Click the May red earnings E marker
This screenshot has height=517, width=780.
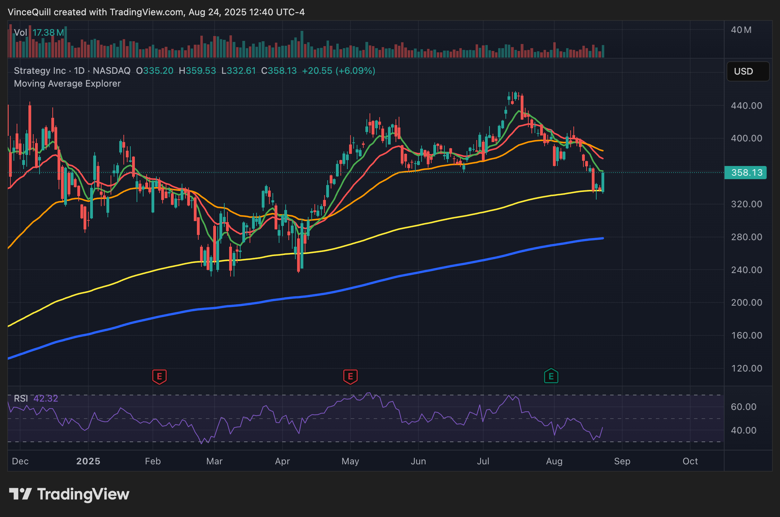click(x=350, y=376)
